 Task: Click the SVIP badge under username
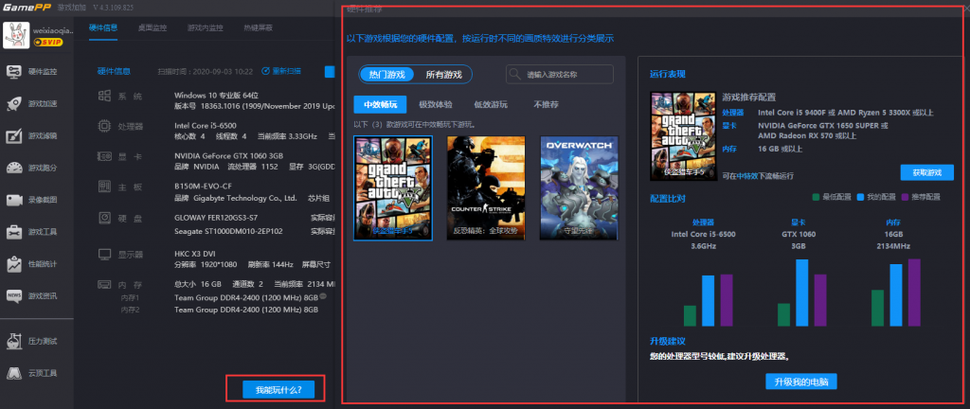47,42
